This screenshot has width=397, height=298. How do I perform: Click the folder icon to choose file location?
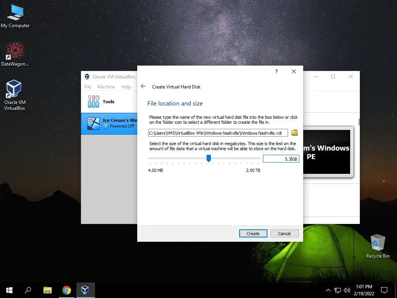point(295,133)
